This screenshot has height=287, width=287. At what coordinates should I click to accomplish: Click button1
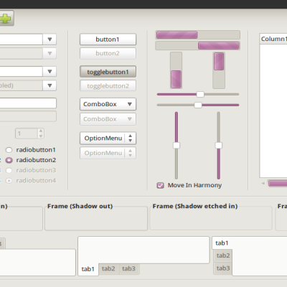108,39
